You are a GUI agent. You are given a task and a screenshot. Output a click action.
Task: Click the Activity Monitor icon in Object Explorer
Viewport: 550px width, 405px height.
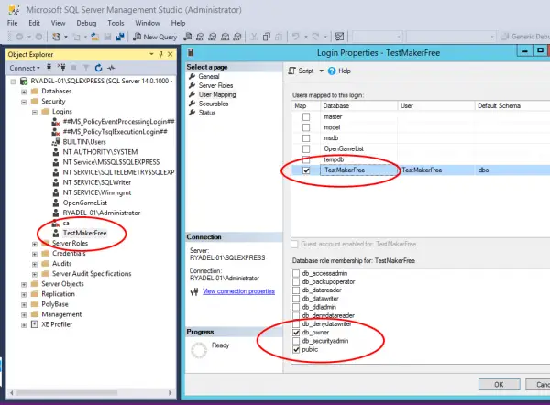point(111,69)
